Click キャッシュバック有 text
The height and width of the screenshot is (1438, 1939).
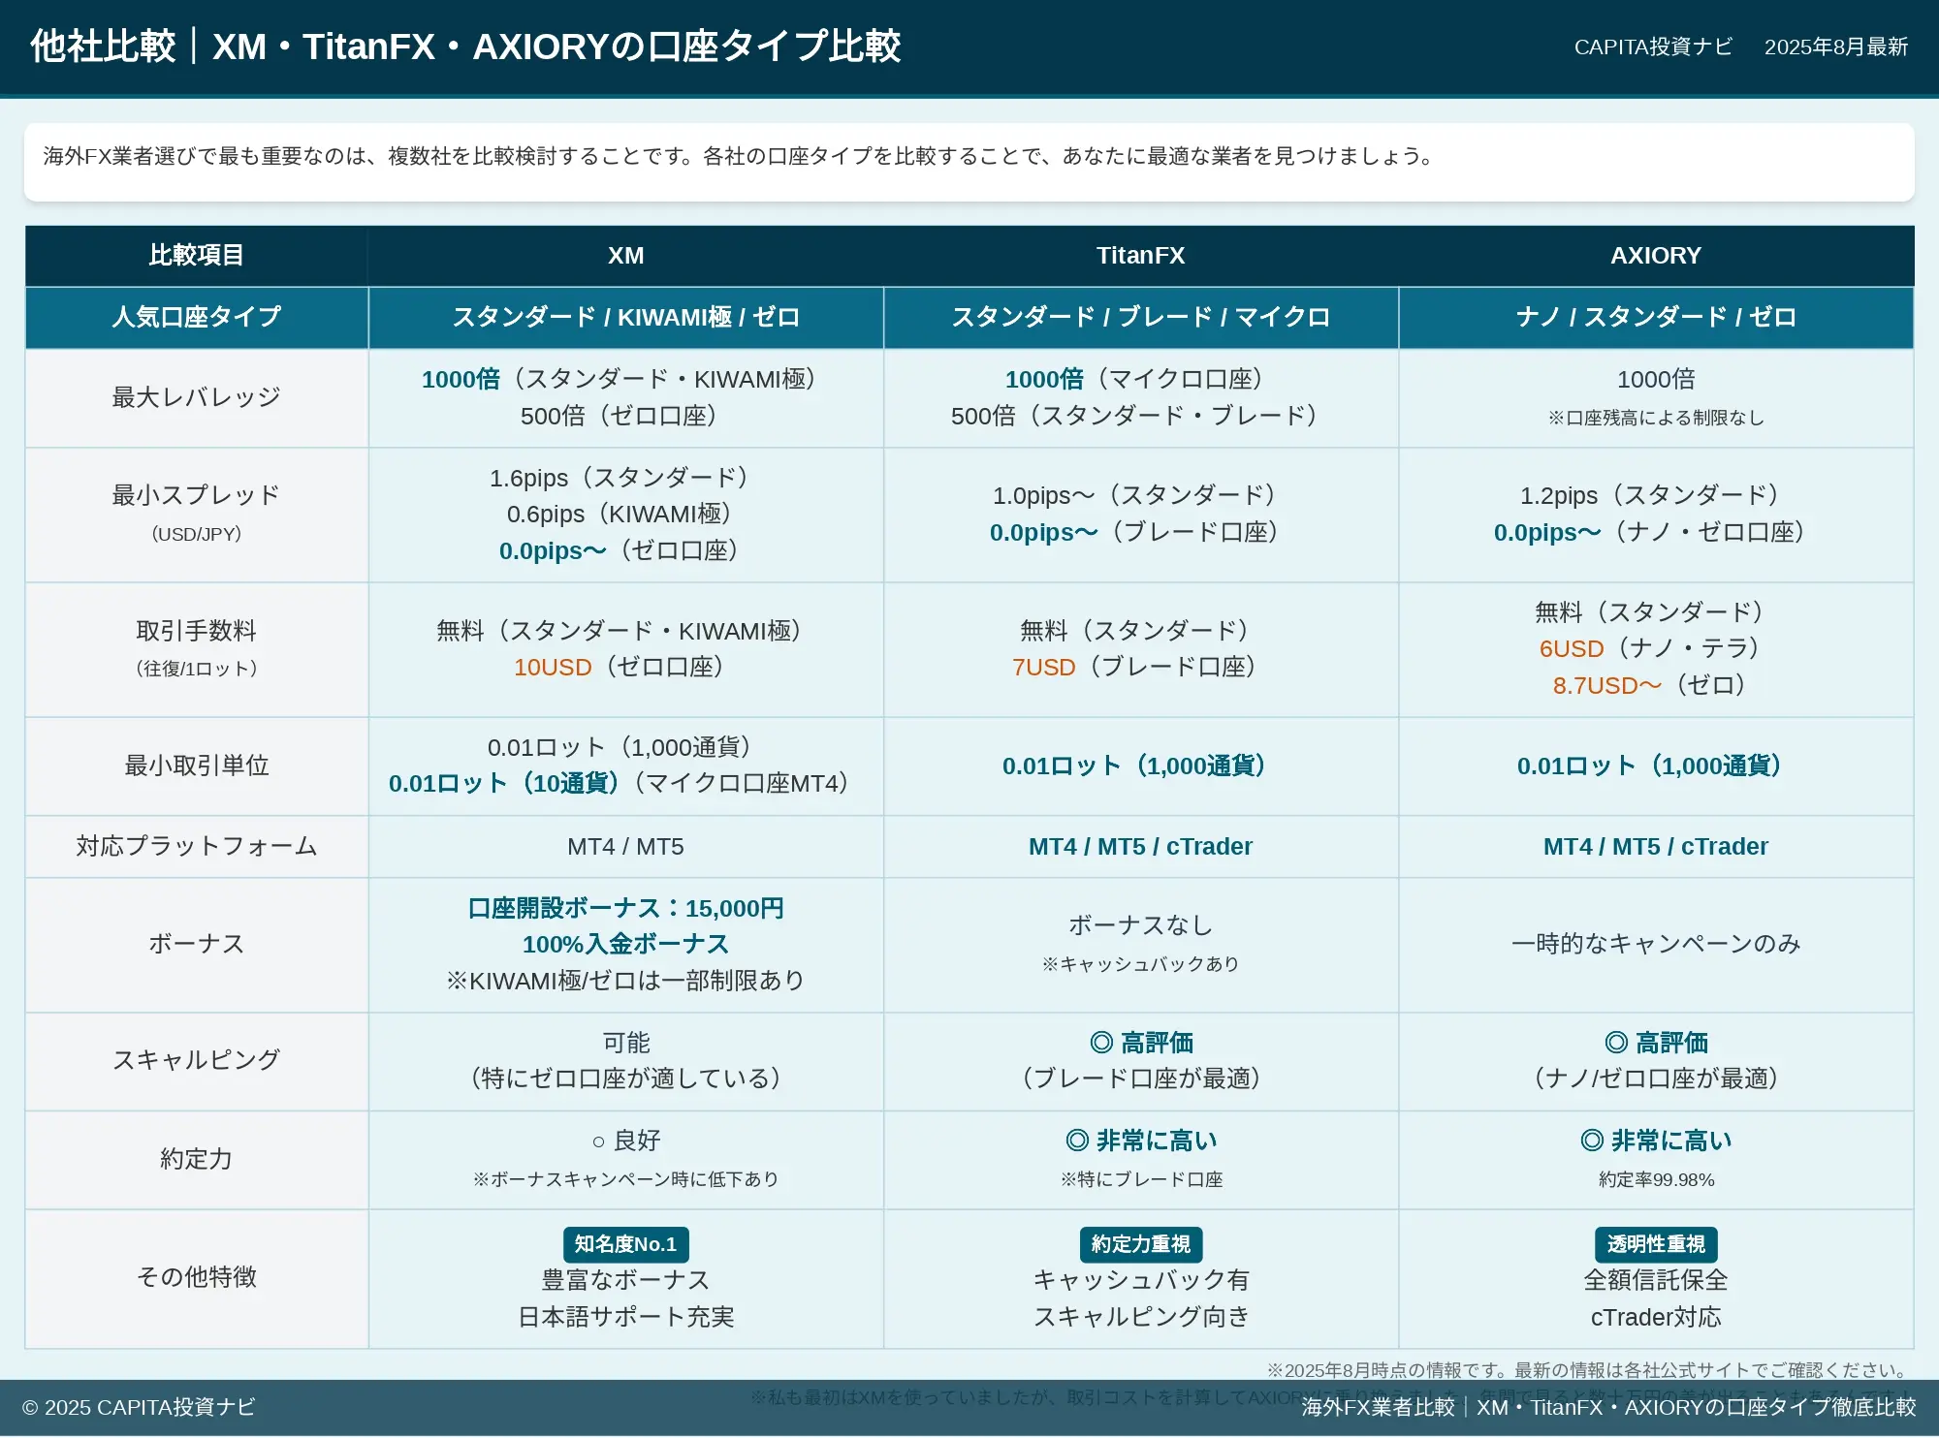1140,1280
